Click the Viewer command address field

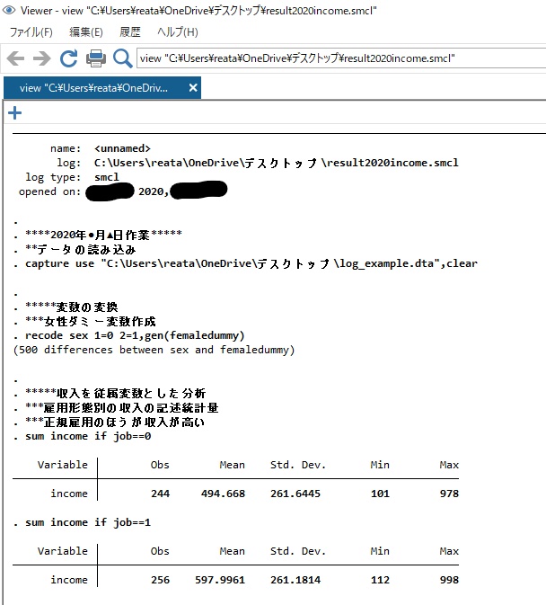click(x=341, y=58)
